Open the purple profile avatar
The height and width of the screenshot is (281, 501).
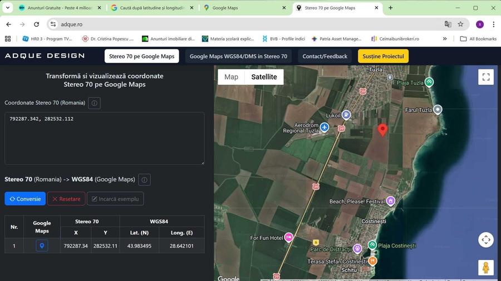[x=480, y=24]
